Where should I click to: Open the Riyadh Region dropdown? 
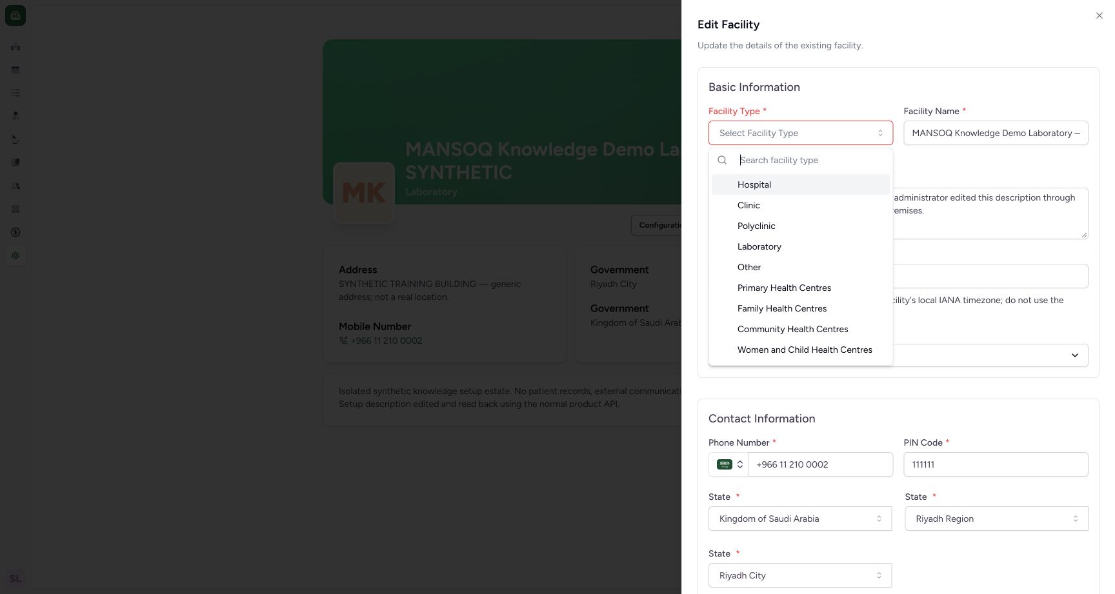996,519
